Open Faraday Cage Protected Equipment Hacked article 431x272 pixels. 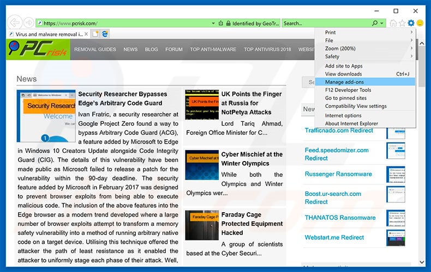(252, 224)
